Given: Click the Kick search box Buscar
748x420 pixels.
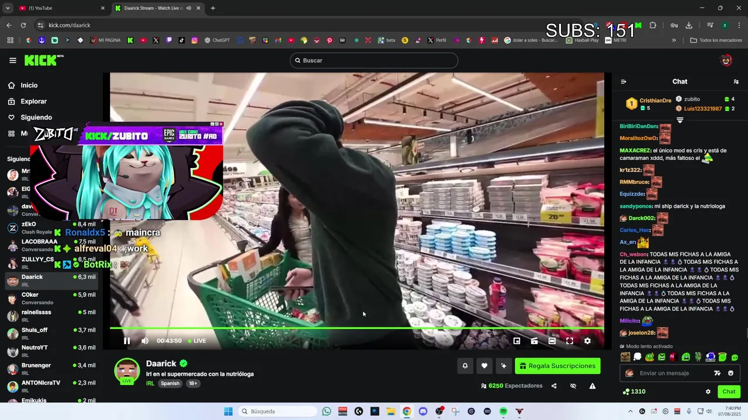Looking at the screenshot, I should point(374,60).
